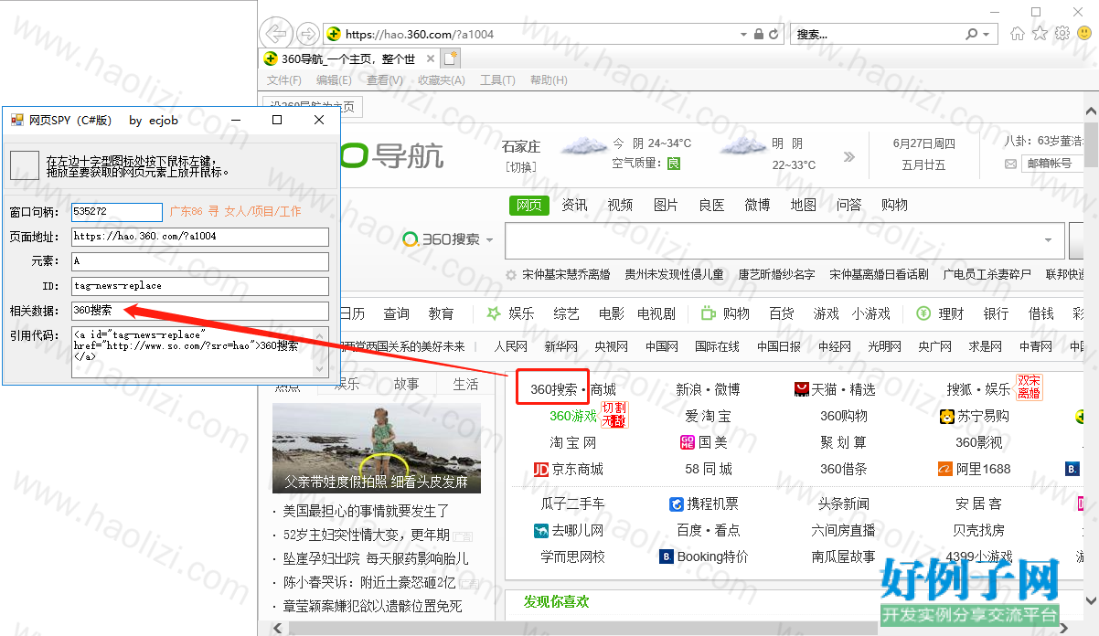Open the 新浪 link
Viewport: 1099px width, 636px height.
(x=688, y=389)
